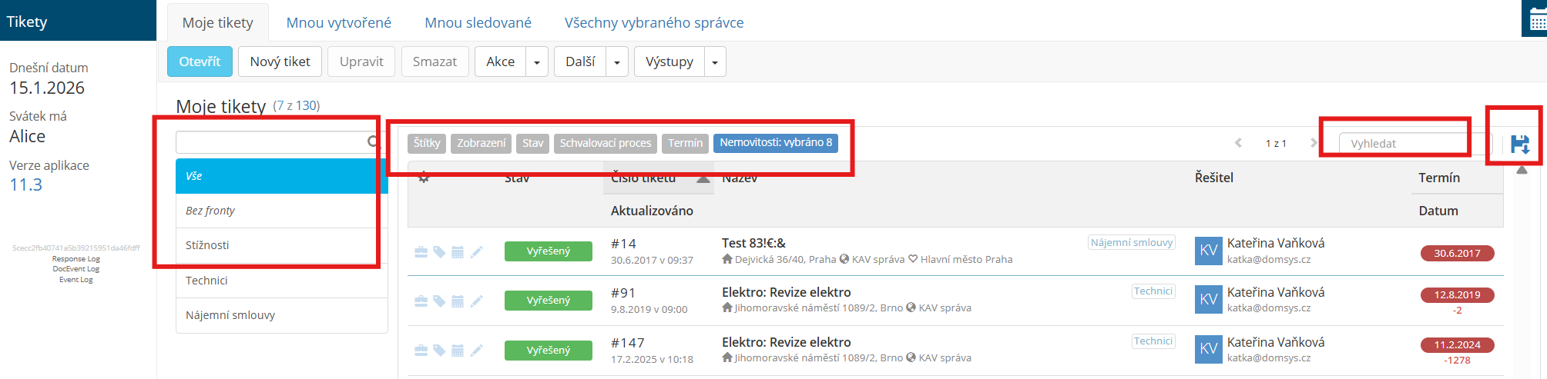Sort by Termín column header
Image resolution: width=1547 pixels, height=379 pixels.
point(1439,178)
